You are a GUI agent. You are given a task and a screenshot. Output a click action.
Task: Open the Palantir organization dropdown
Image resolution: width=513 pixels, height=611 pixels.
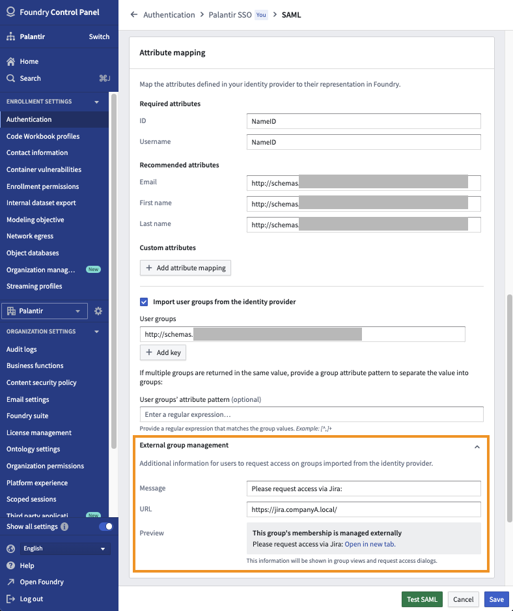click(x=44, y=311)
